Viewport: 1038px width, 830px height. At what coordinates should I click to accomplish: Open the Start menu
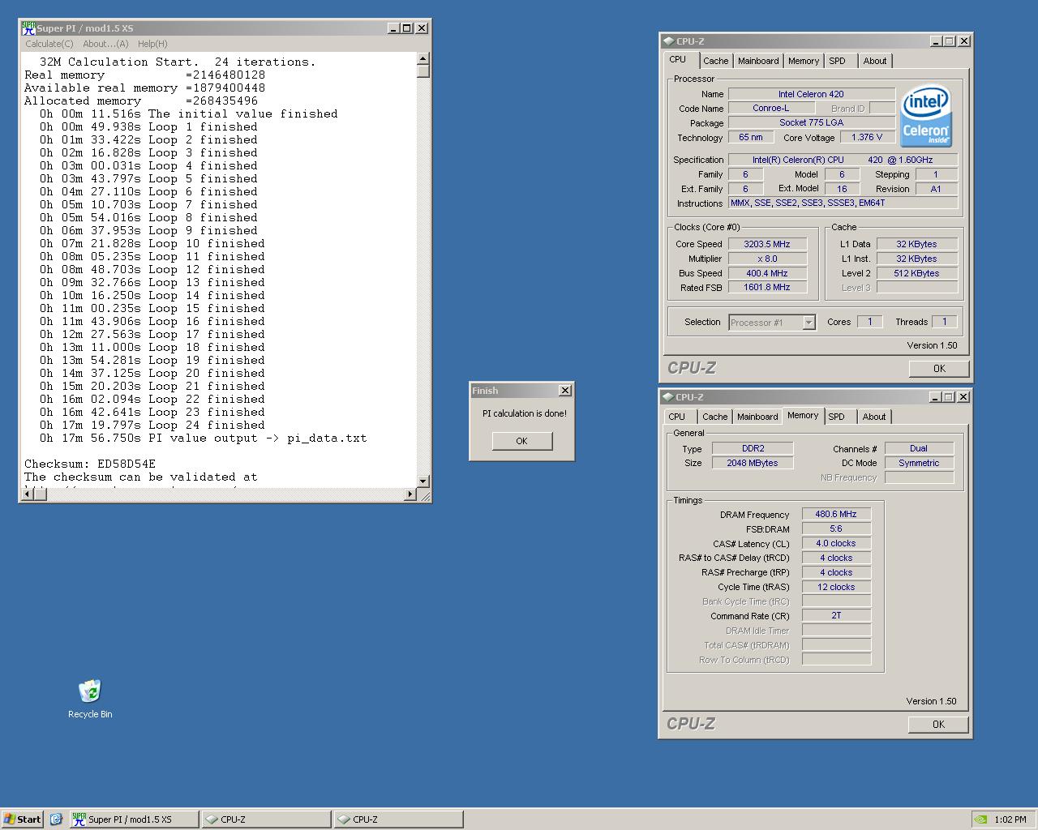pos(23,819)
